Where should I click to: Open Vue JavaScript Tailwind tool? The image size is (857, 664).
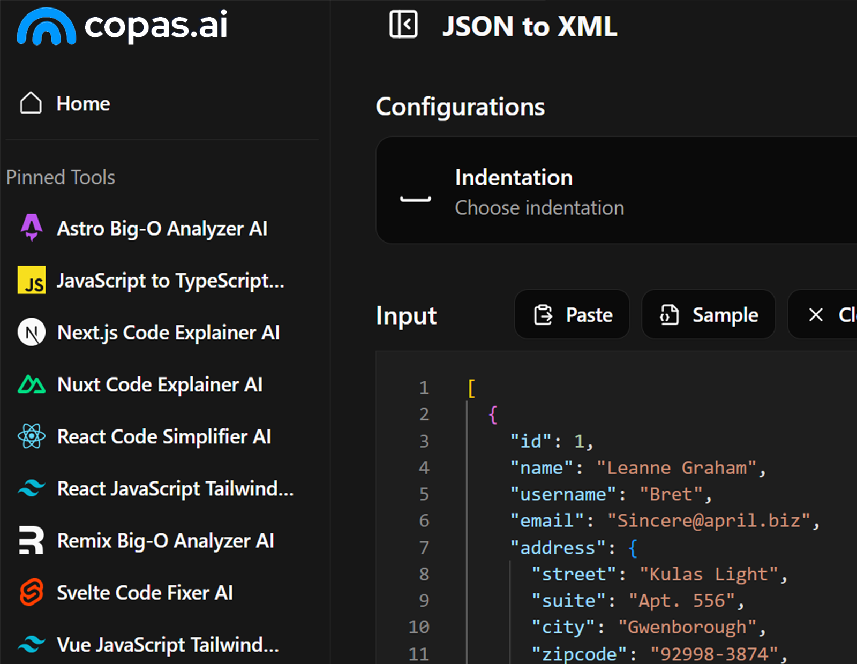[168, 645]
